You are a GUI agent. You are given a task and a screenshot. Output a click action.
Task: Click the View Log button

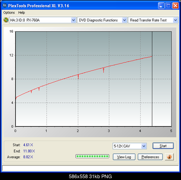pos(124,157)
